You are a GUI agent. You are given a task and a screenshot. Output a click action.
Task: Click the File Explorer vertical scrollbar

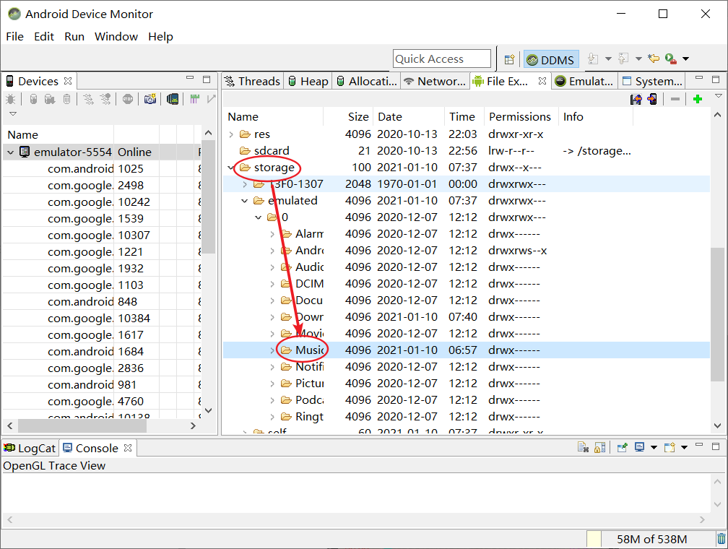718,314
